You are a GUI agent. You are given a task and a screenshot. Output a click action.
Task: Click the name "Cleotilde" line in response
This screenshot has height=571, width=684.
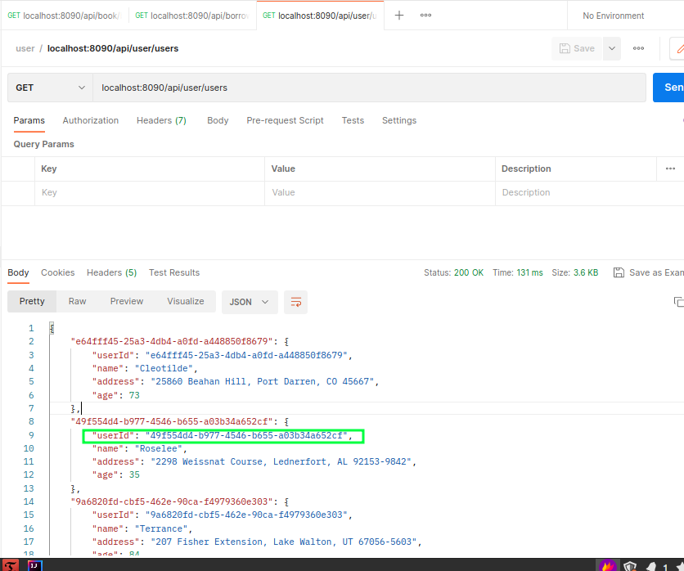point(145,369)
